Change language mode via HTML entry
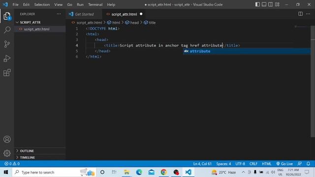315x177 pixels. click(x=267, y=164)
